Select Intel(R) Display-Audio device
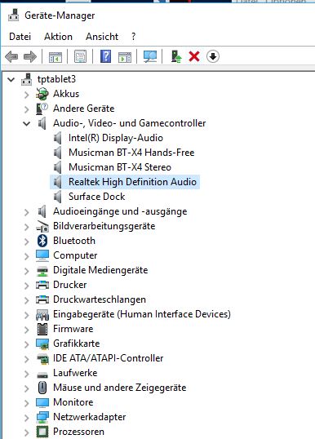315x439 pixels. (116, 138)
